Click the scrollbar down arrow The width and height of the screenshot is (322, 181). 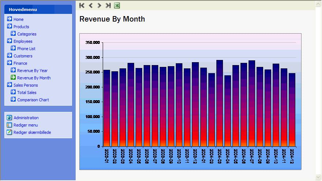point(318,177)
